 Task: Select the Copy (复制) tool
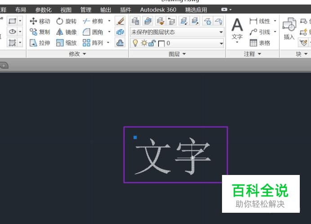pyautogui.click(x=40, y=32)
